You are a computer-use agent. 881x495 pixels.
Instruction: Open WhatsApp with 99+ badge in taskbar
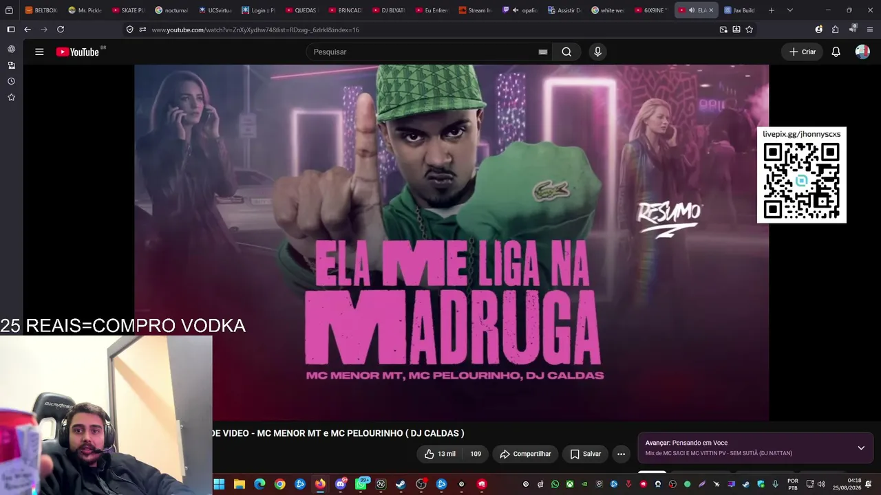[361, 484]
